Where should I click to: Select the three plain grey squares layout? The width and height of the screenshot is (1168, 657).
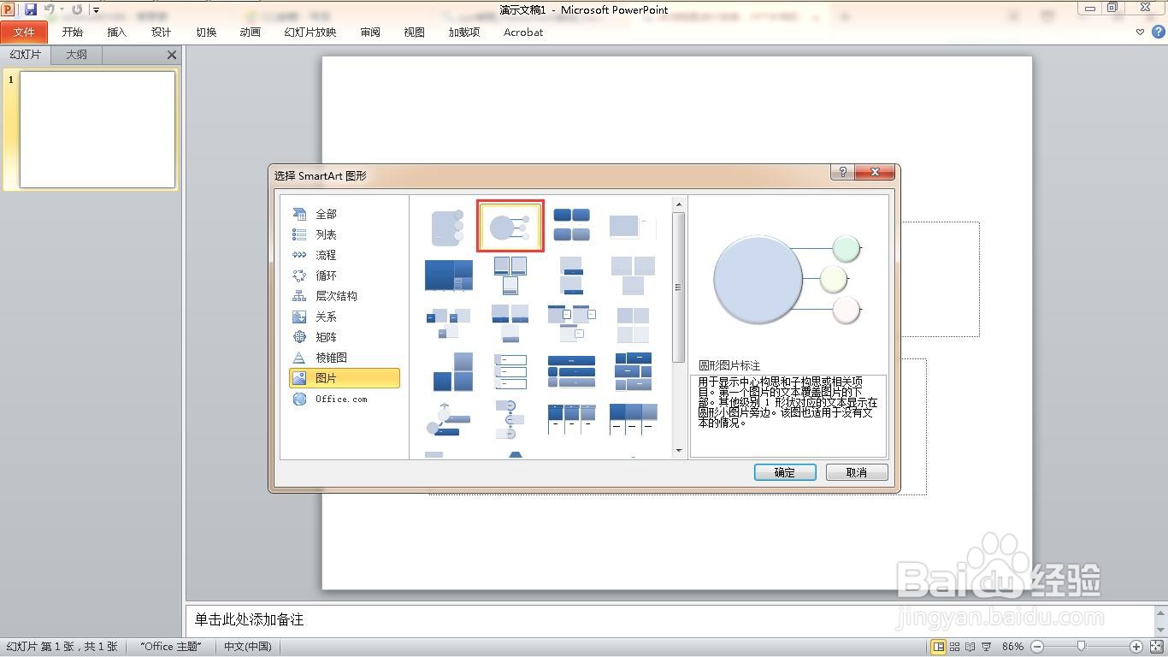(x=633, y=275)
